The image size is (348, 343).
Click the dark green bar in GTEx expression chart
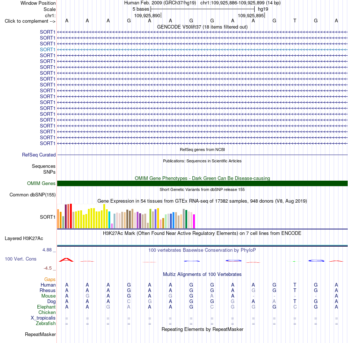pos(186,219)
